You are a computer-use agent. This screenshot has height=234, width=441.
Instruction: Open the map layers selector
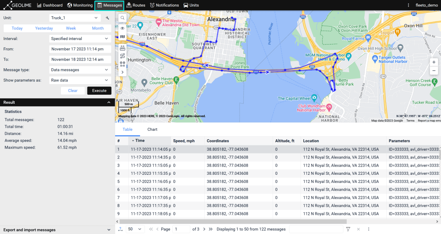click(x=122, y=37)
